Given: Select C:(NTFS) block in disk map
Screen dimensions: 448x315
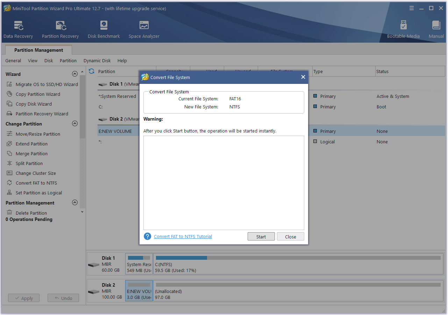Looking at the screenshot, I should point(298,264).
